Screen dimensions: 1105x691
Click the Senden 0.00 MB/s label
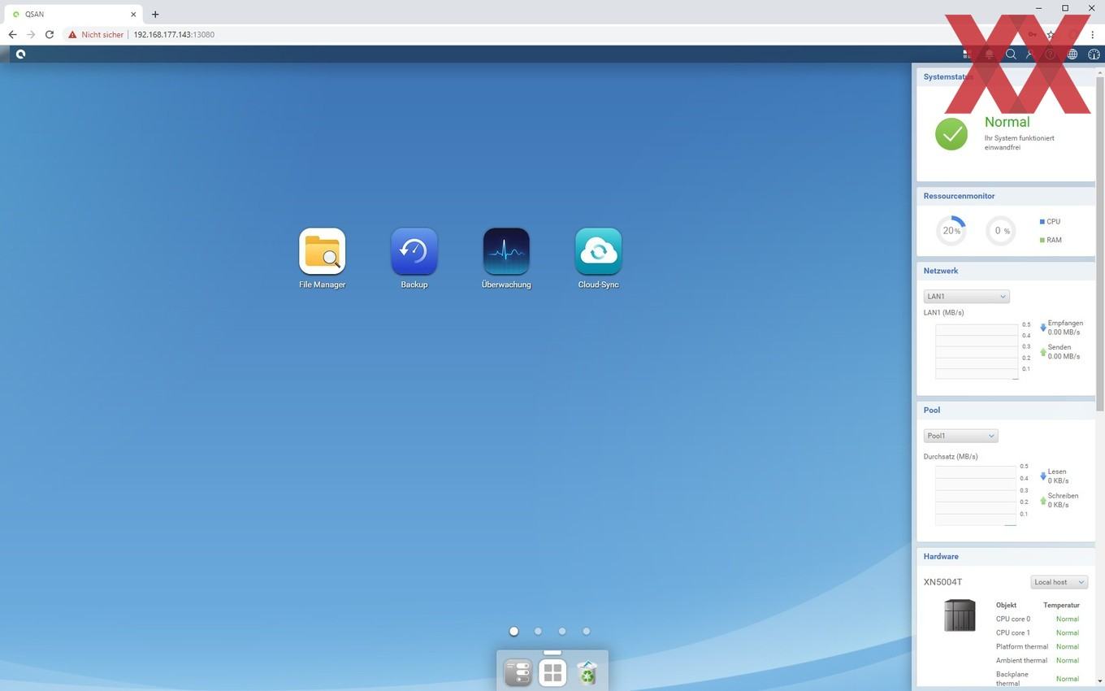[x=1063, y=352]
